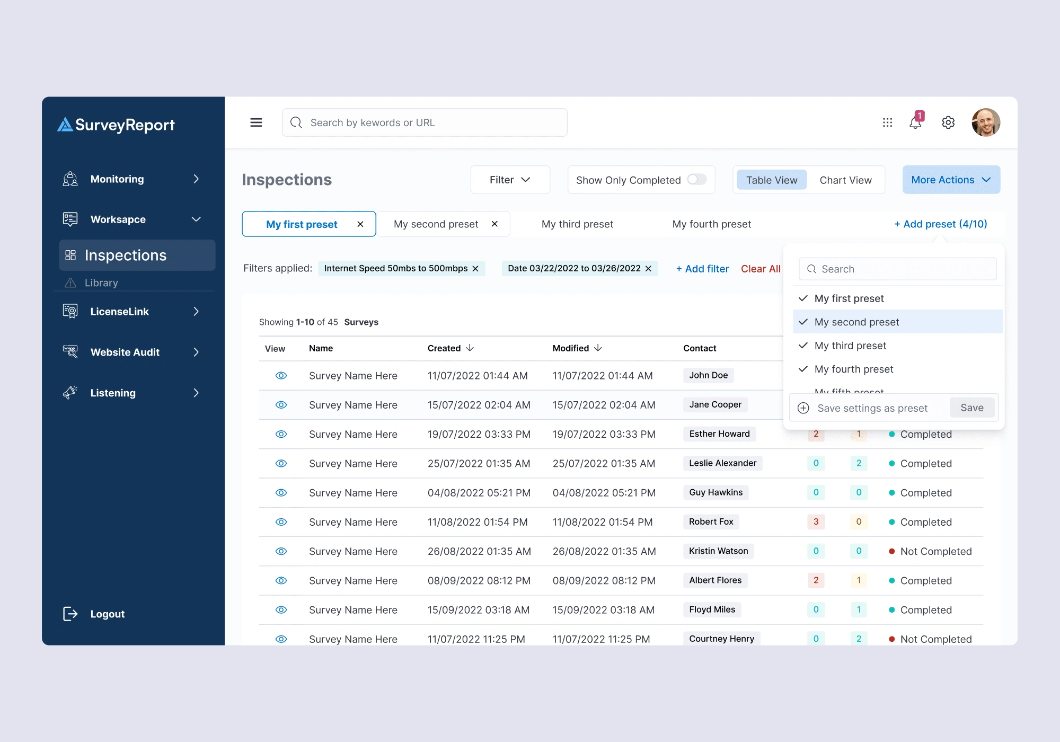View the Kristin Watson survey via eye icon
The width and height of the screenshot is (1060, 742).
281,551
